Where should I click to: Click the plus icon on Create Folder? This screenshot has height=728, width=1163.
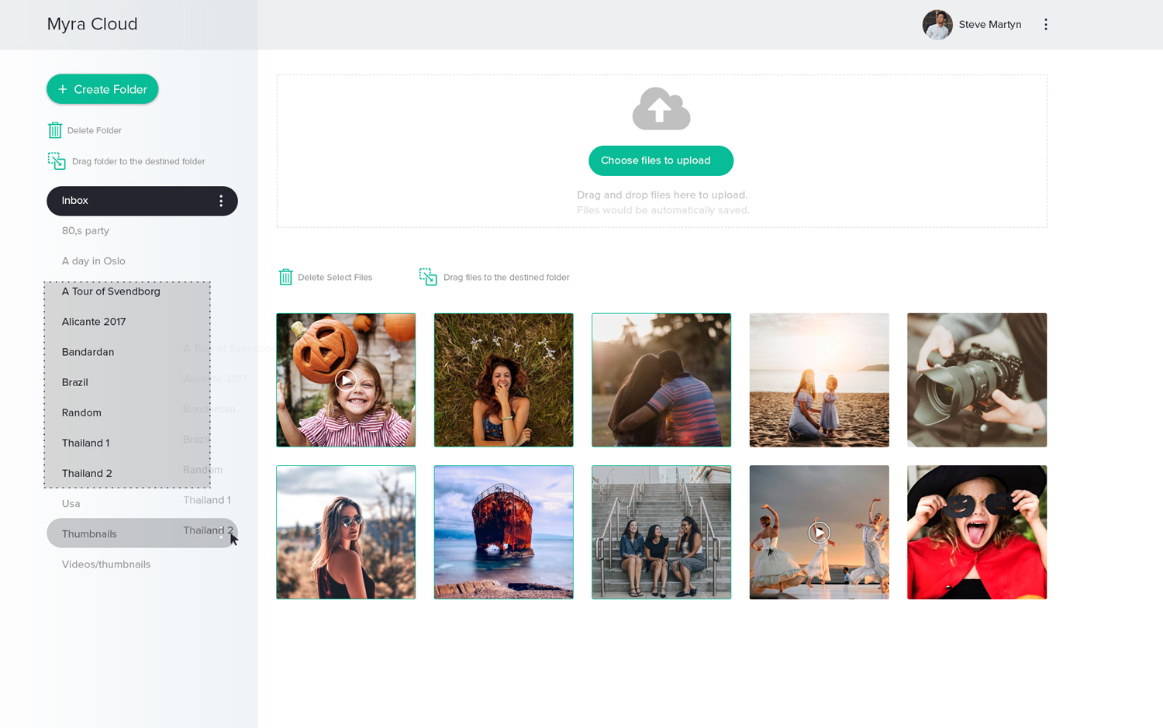[x=64, y=89]
